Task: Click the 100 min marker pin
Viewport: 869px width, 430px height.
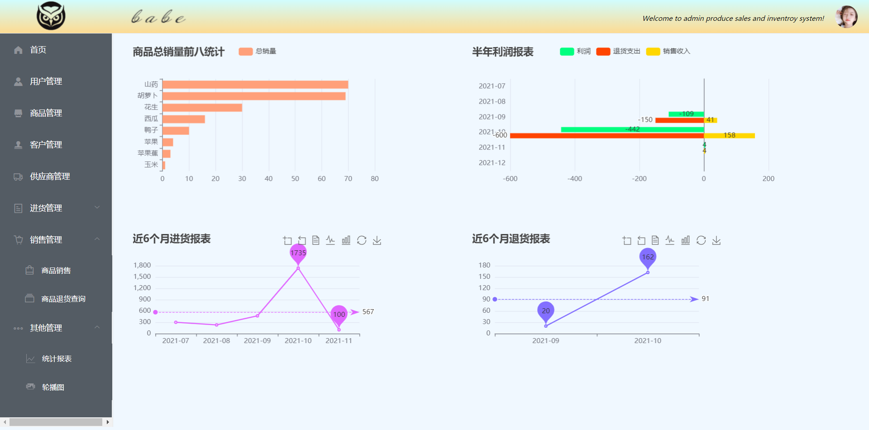Action: click(x=339, y=315)
